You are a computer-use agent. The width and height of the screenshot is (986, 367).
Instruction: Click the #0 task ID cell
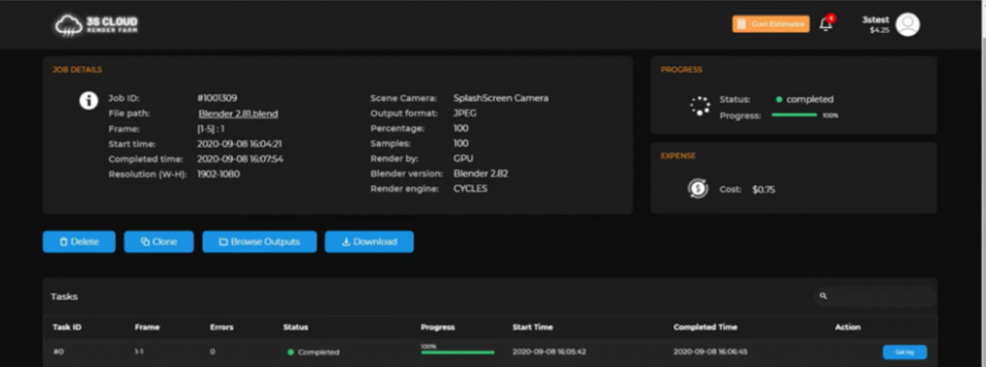coord(58,352)
